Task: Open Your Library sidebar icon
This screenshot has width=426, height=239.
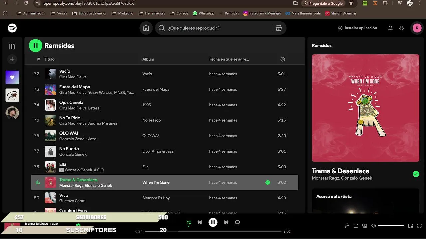Action: pos(12,47)
